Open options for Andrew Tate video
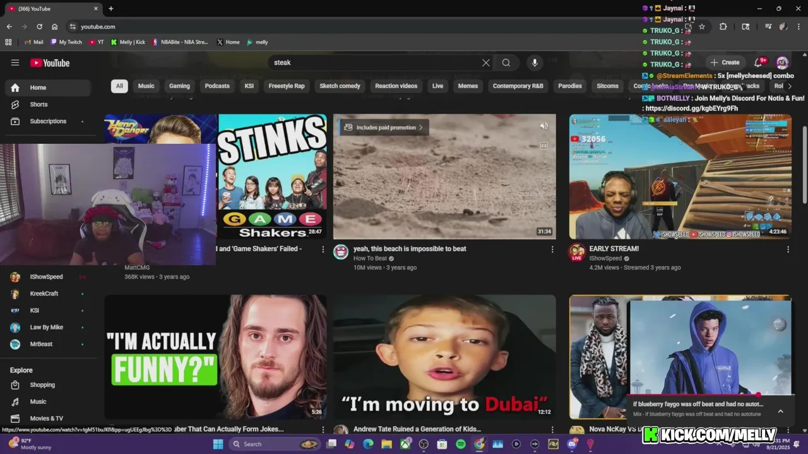Viewport: 808px width, 454px height. click(552, 430)
